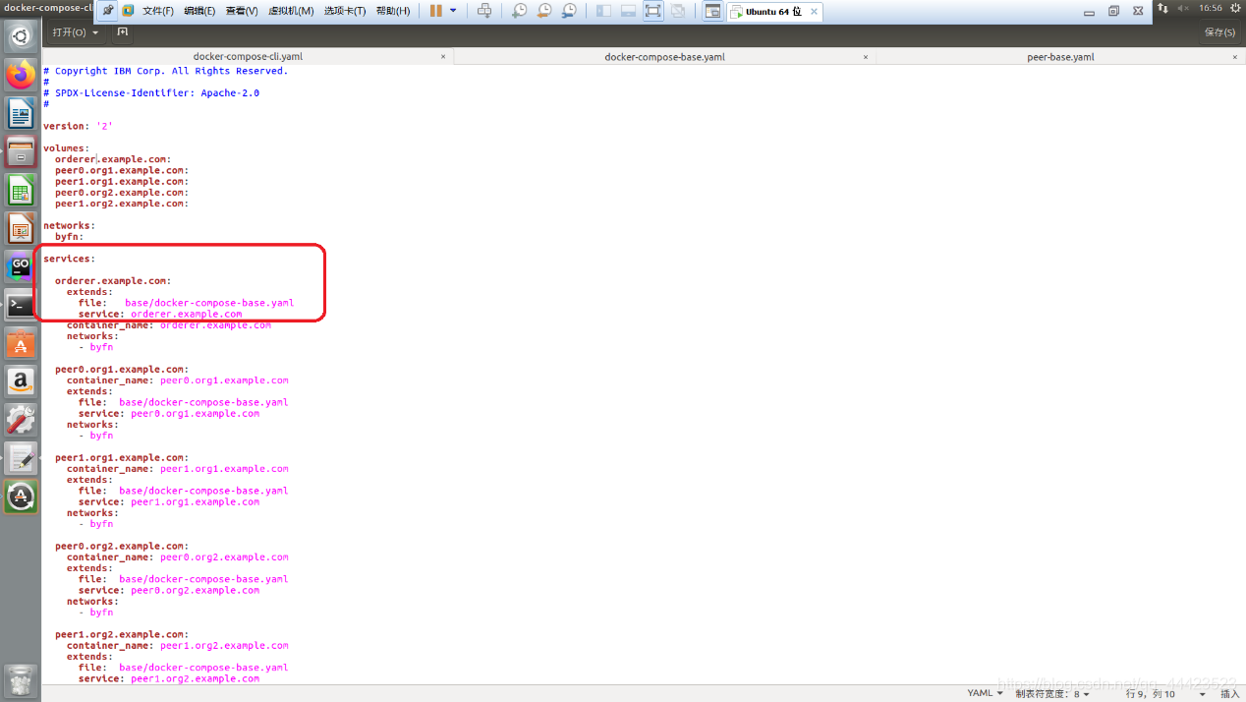
Task: Click the Unity mode icon
Action: (678, 11)
